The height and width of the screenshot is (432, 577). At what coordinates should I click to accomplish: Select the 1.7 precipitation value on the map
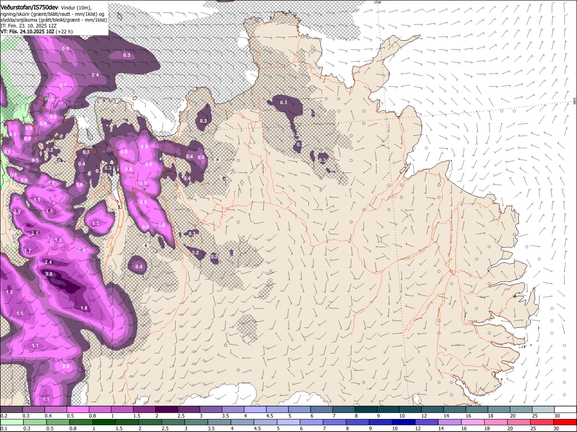coord(28,251)
